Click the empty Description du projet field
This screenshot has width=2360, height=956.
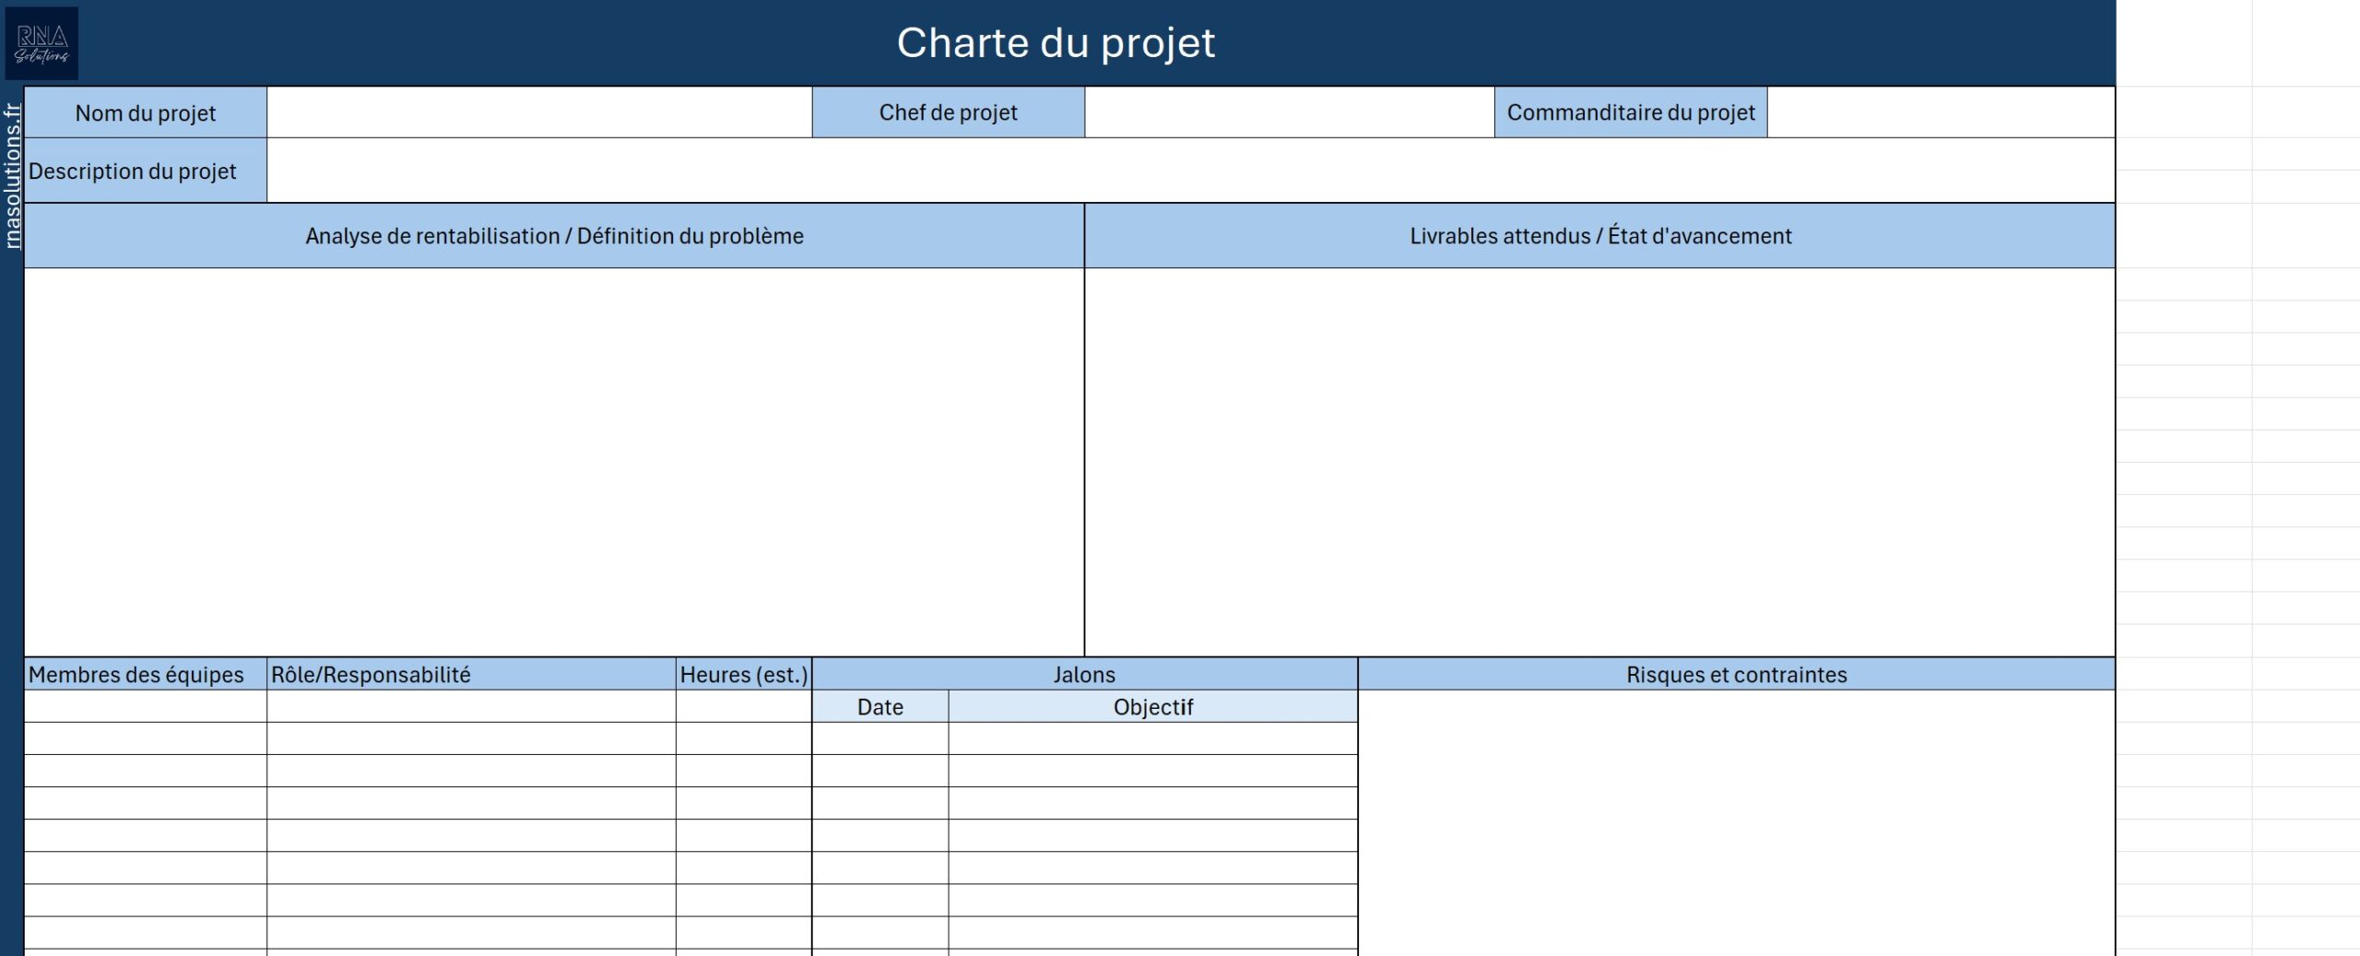1189,171
